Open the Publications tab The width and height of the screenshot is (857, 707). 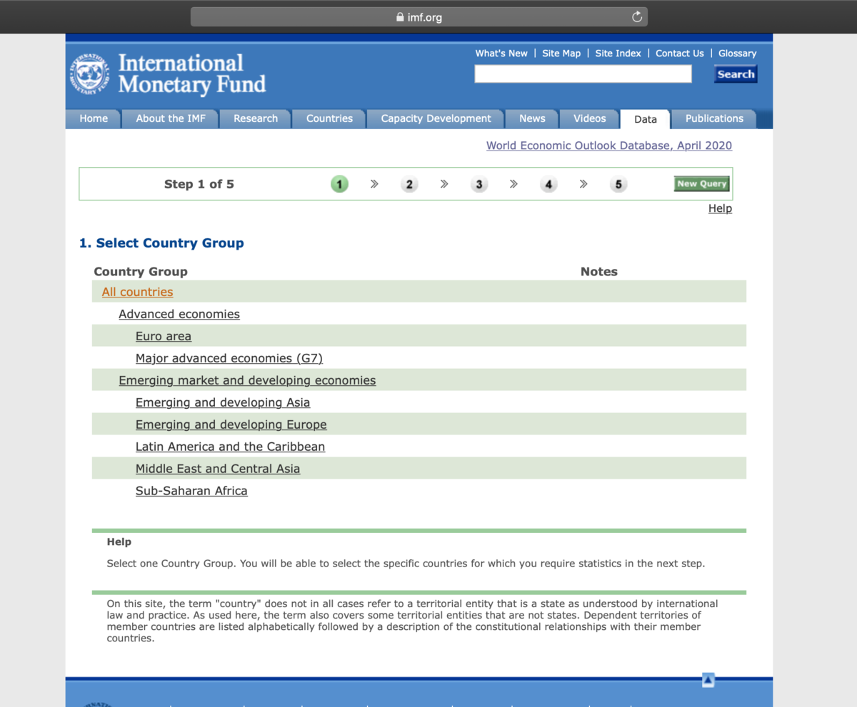point(714,119)
